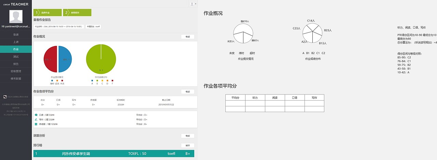Click the 85-90: C2 score range line
Viewport: 437px width, 160px height.
tap(404, 57)
